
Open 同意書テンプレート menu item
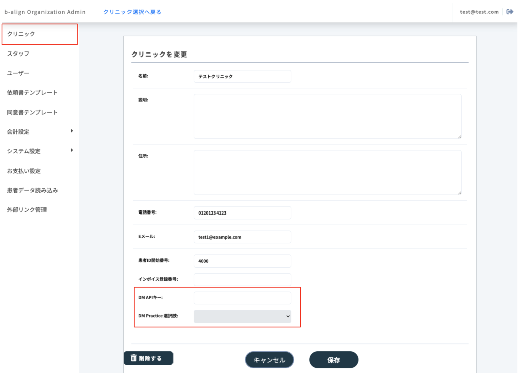click(x=32, y=112)
